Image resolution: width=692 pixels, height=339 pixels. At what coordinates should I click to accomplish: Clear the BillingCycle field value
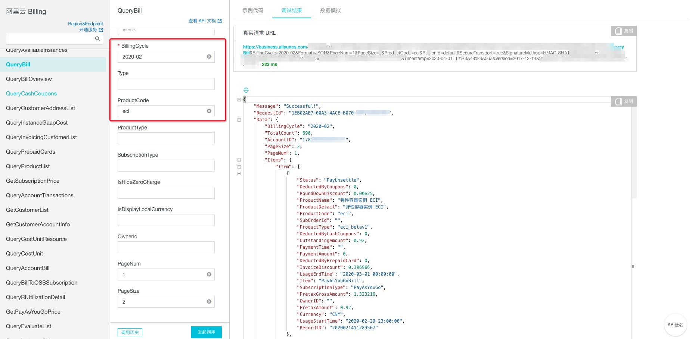[x=209, y=57]
